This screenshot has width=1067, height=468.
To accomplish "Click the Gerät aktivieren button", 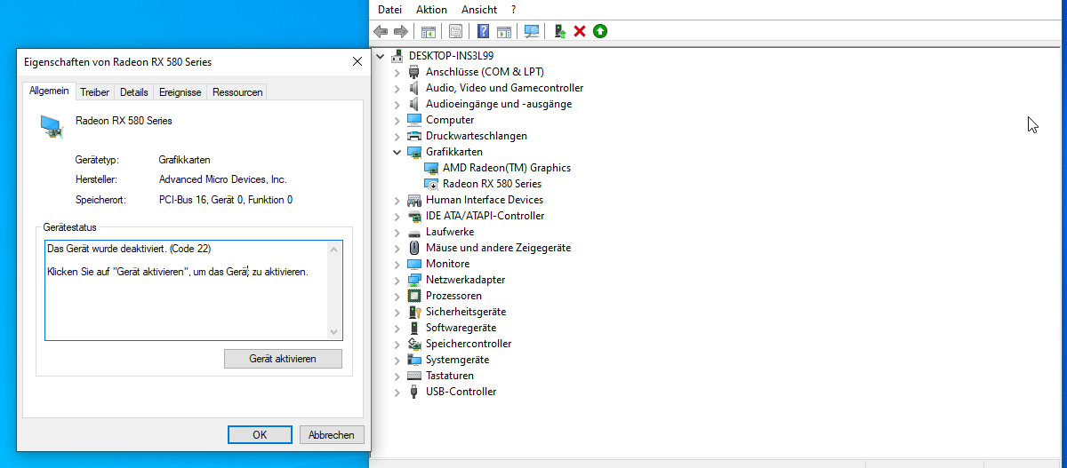I will click(x=283, y=359).
